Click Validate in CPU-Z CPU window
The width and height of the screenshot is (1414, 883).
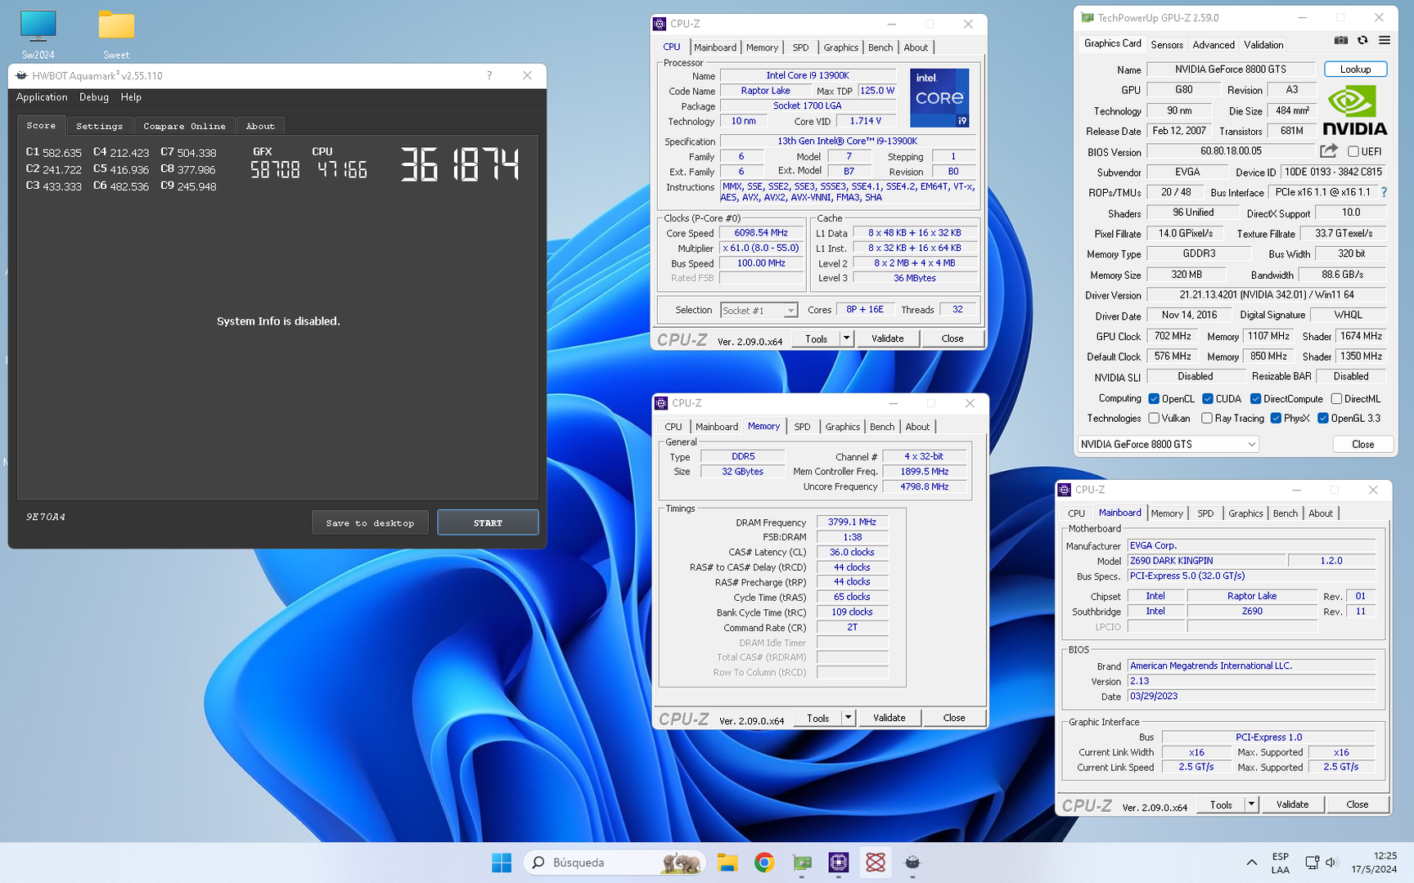[888, 338]
